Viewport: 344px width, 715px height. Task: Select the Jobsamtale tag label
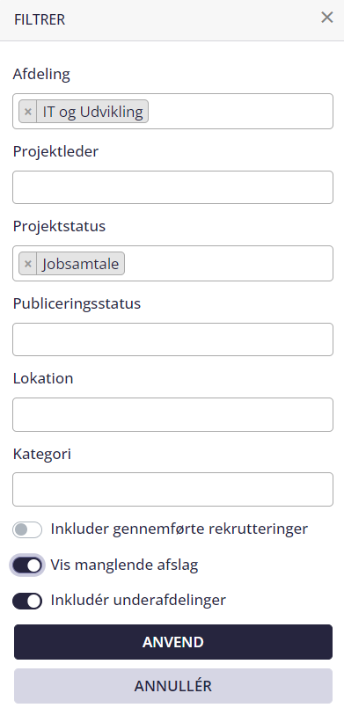pyautogui.click(x=80, y=264)
